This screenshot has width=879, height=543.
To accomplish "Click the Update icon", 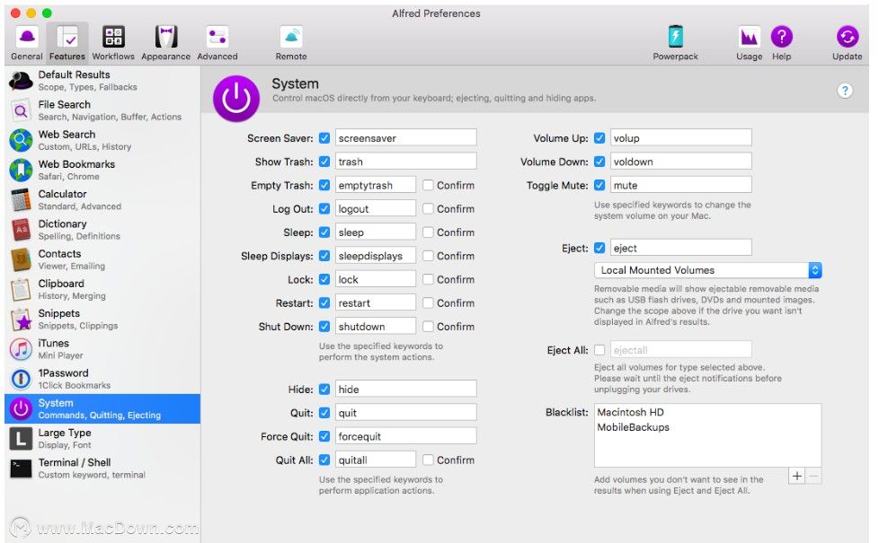I will (x=847, y=37).
